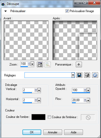This screenshot has width=101, height=138.
Task: Increase Zoom value with spinner arrows
Action: (29, 63)
